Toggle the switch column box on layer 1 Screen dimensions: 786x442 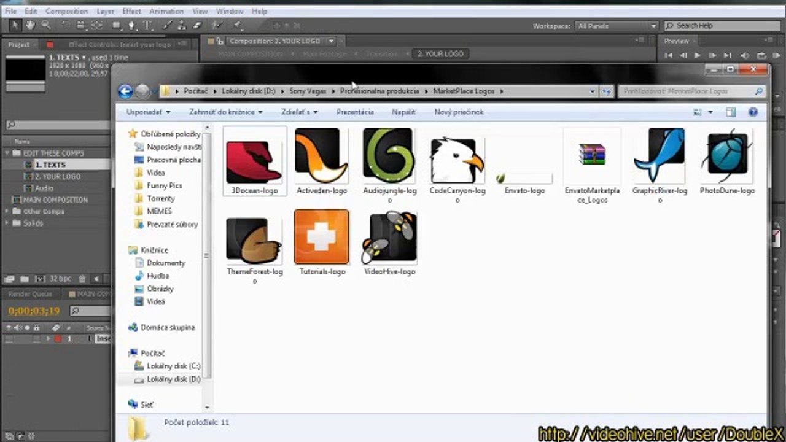(8, 339)
